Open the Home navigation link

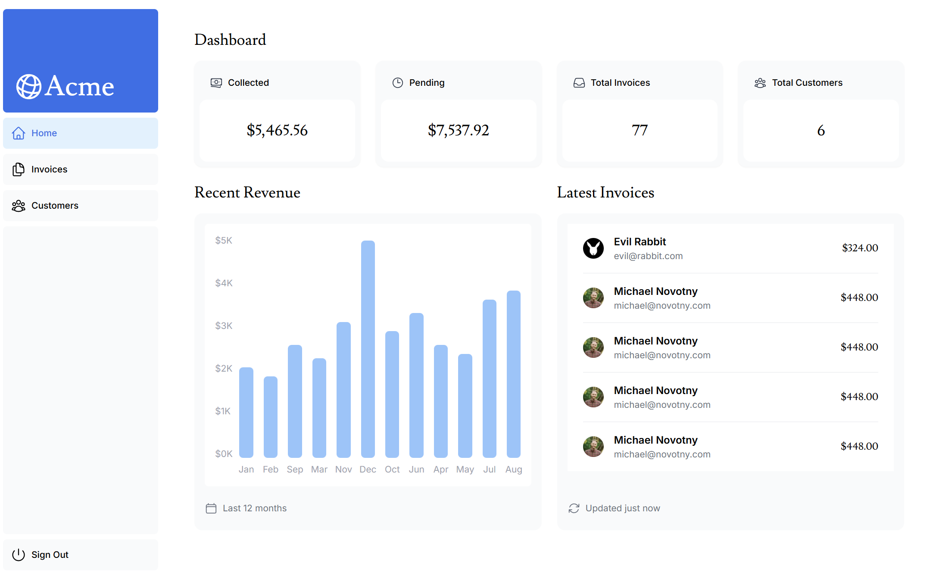tap(81, 133)
